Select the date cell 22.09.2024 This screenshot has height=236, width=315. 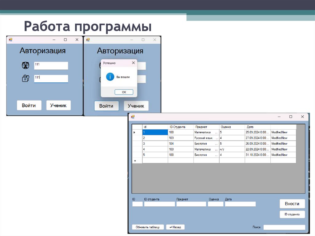[x=258, y=149]
